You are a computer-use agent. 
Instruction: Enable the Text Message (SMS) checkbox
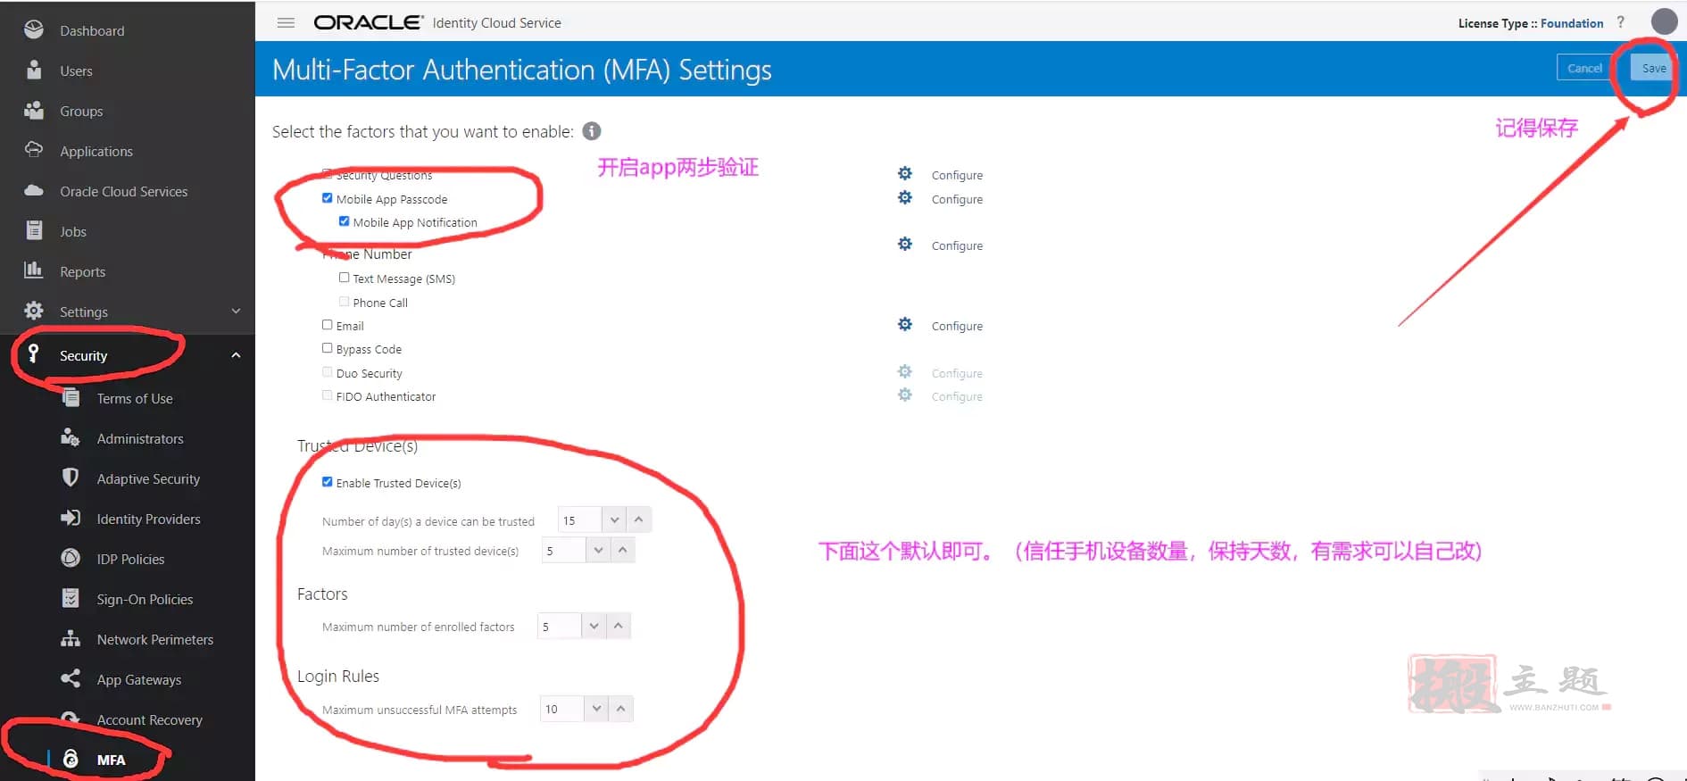(345, 278)
